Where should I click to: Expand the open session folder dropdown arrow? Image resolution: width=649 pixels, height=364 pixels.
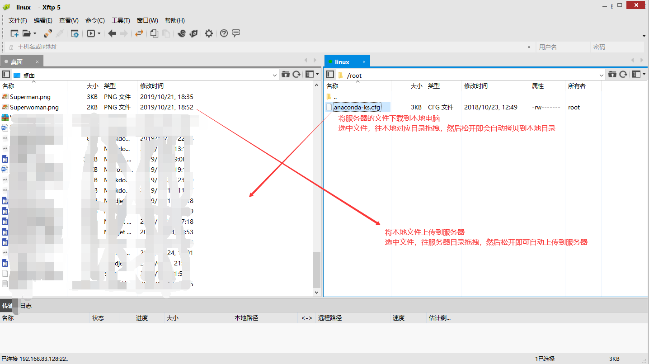(34, 33)
